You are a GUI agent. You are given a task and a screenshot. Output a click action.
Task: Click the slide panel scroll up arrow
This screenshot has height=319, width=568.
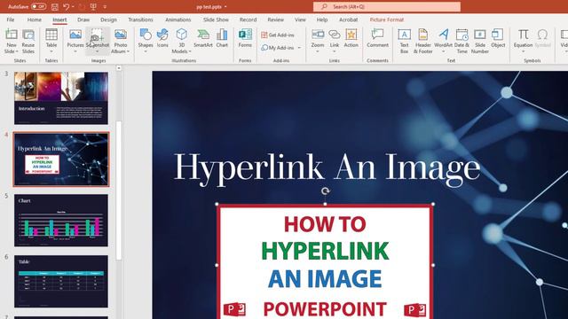(119, 68)
